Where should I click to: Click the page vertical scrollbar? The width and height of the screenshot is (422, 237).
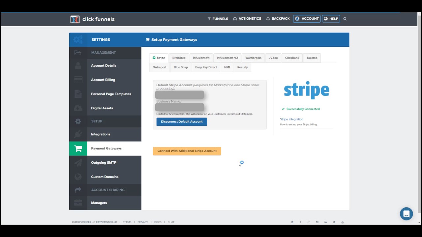tap(419, 115)
